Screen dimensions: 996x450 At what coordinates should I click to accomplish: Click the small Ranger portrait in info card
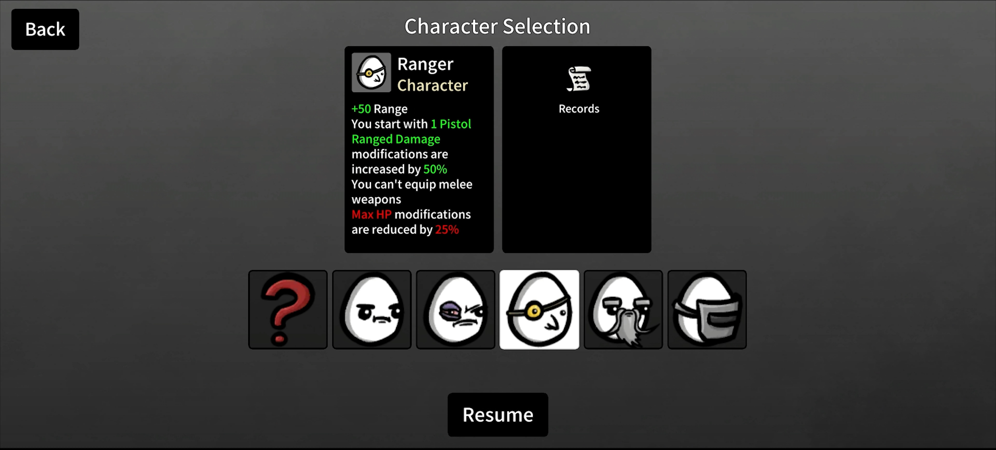[x=371, y=73]
